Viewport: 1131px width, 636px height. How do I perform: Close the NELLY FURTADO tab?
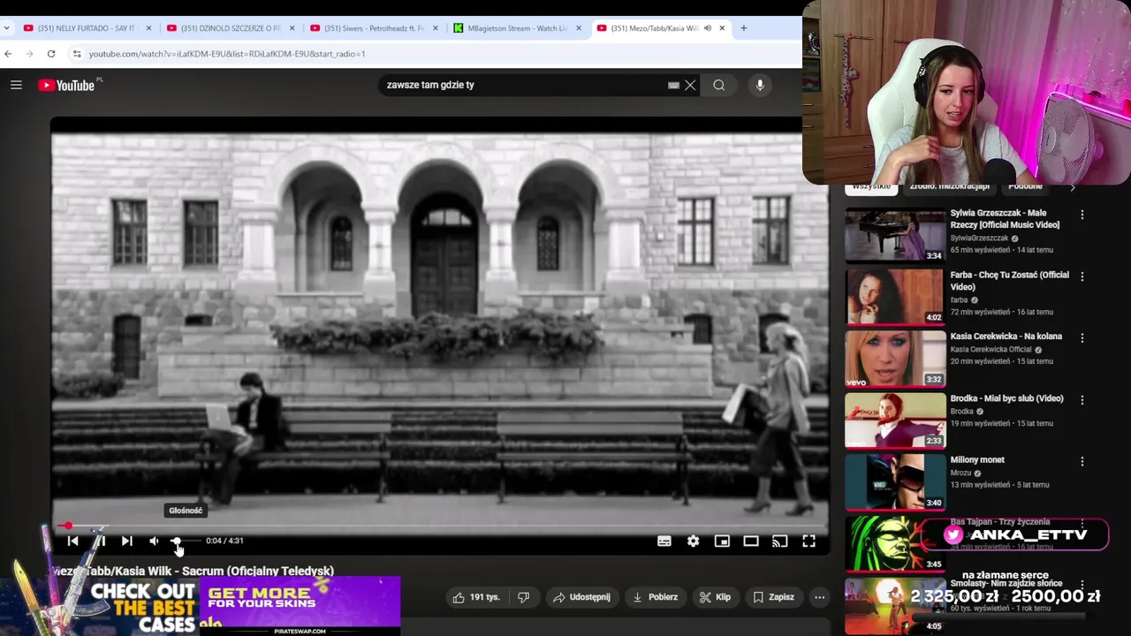click(148, 28)
